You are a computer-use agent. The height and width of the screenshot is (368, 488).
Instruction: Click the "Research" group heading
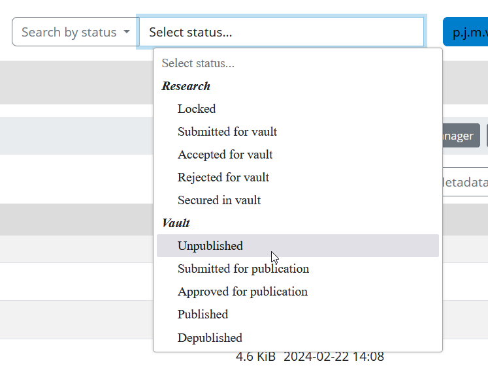point(186,86)
